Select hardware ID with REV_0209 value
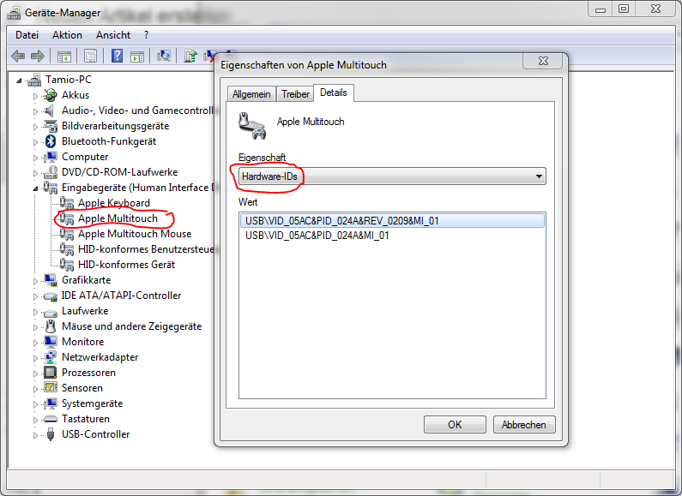Viewport: 682px width, 496px height. pos(392,221)
